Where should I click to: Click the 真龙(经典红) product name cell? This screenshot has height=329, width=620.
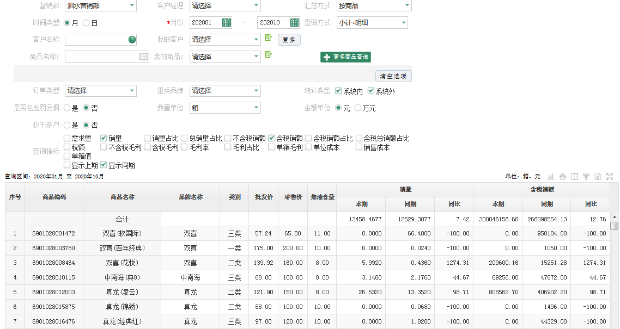122,321
